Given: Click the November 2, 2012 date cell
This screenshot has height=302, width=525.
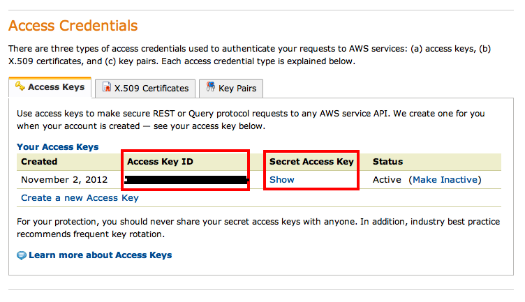Looking at the screenshot, I should [x=64, y=179].
